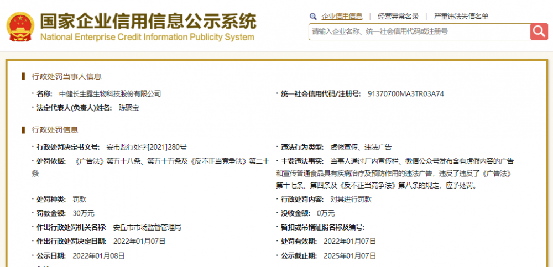Viewport: 553px width, 267px height.
Task: Click the violation type 虚假宣传、违法广告
Action: tap(361, 147)
